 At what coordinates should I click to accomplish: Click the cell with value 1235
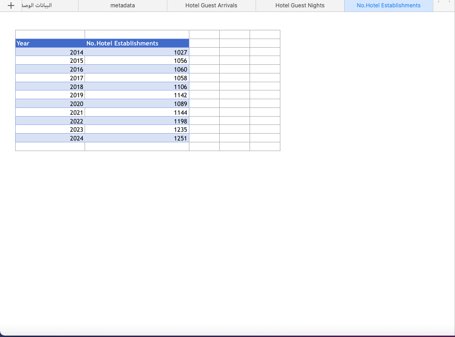[136, 129]
